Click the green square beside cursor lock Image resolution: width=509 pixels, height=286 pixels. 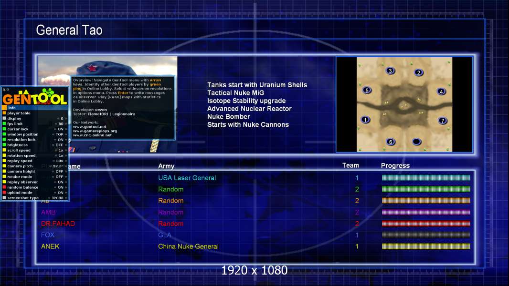coord(4,129)
